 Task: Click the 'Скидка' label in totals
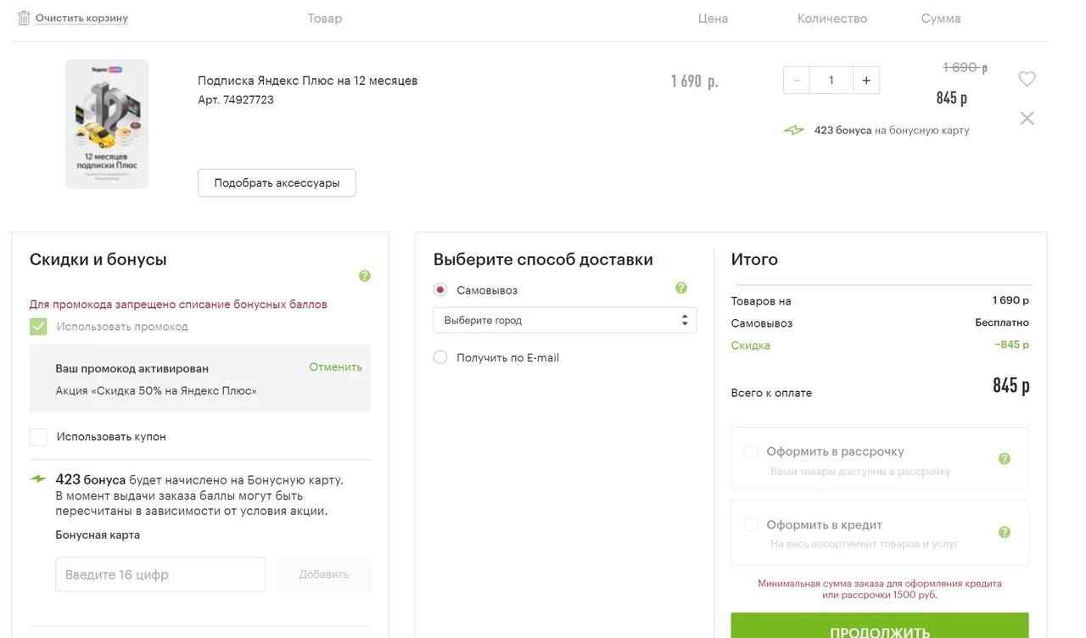tap(750, 345)
